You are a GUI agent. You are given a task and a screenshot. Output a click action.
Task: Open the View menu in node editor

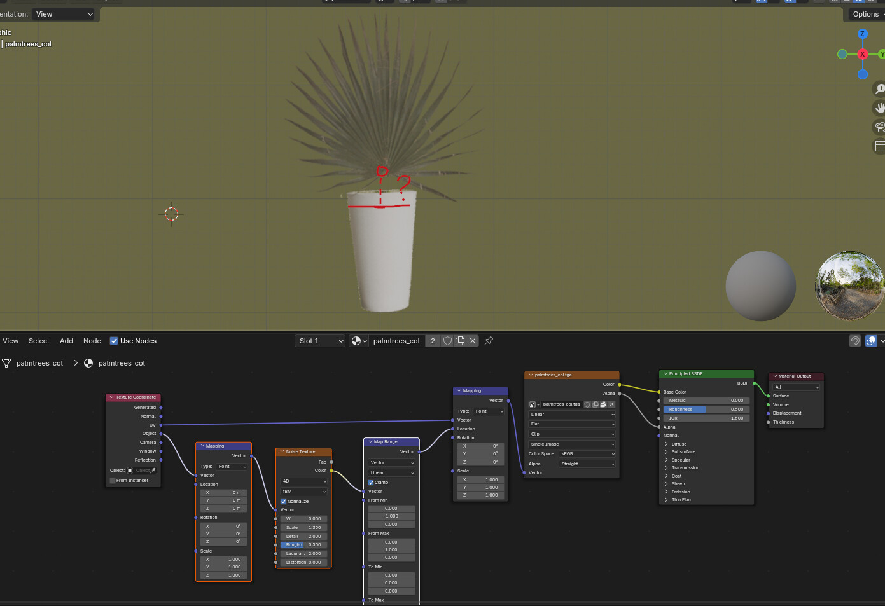[x=11, y=341]
